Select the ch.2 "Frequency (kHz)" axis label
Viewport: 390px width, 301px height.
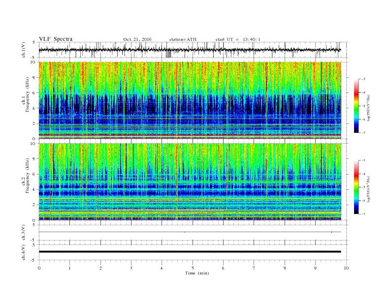pyautogui.click(x=27, y=176)
